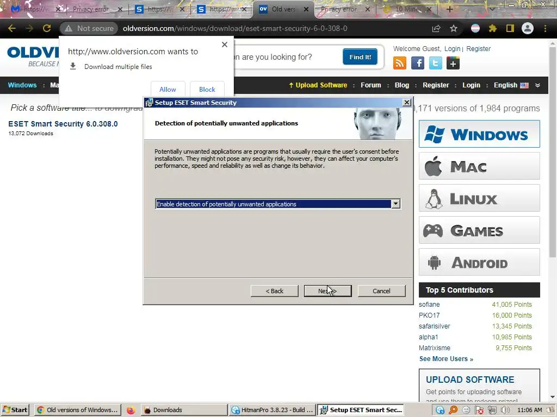The width and height of the screenshot is (557, 417).
Task: Click the Find It! search button
Action: coord(360,56)
